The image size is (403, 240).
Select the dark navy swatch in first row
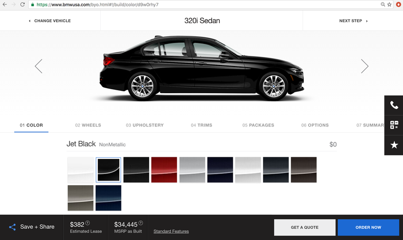click(220, 170)
